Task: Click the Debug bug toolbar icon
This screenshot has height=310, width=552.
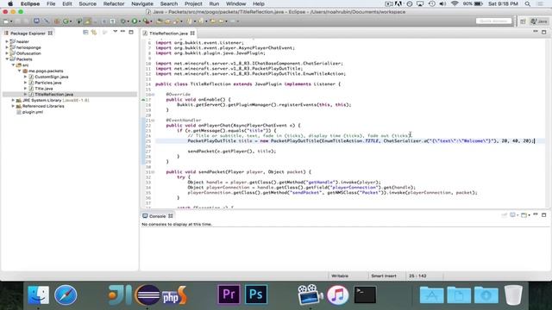Action: point(122,21)
